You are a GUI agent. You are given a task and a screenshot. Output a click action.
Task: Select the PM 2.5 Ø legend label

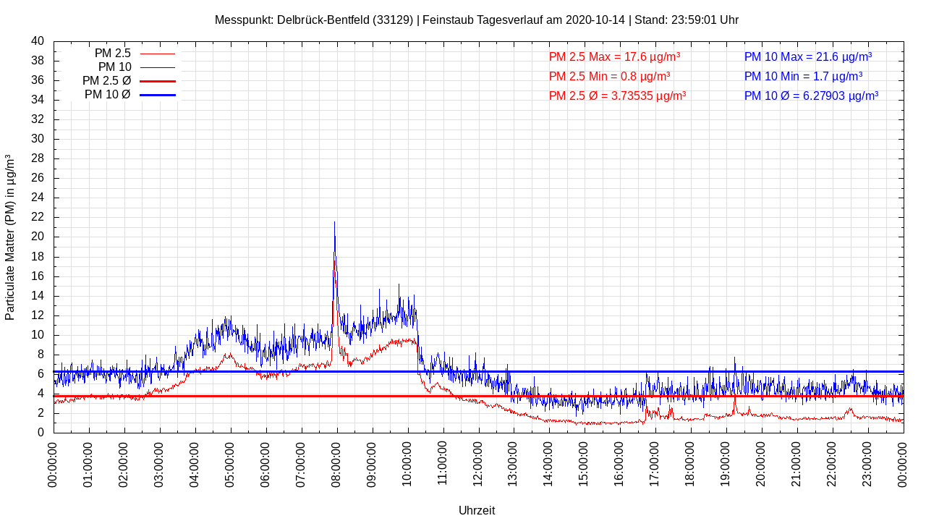click(106, 81)
